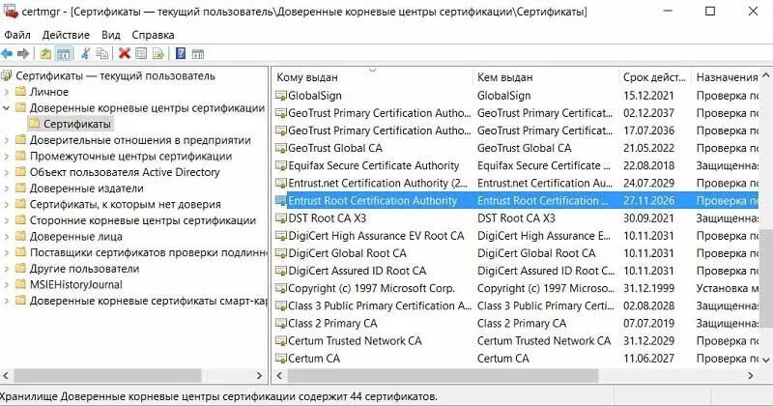
Task: Click the tree pane horizontal scrollbar thumb
Action: tap(107, 376)
